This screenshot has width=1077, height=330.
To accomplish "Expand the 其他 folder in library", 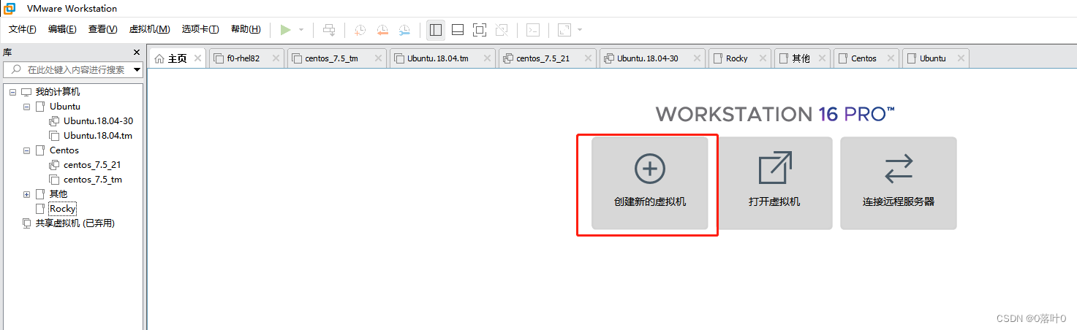I will tap(26, 194).
